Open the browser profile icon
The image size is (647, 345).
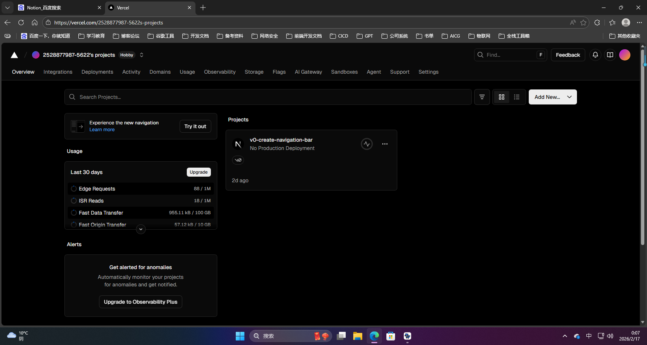(626, 23)
